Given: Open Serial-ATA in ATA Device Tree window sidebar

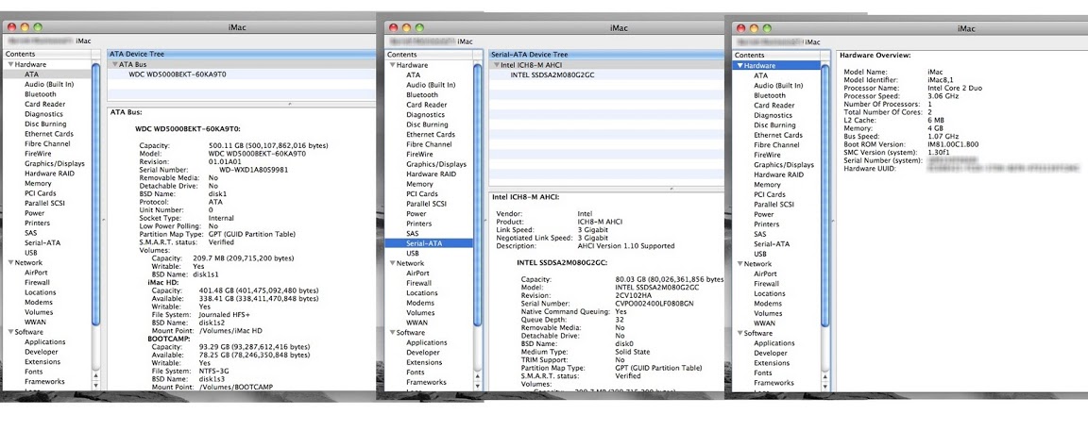Looking at the screenshot, I should 43,243.
